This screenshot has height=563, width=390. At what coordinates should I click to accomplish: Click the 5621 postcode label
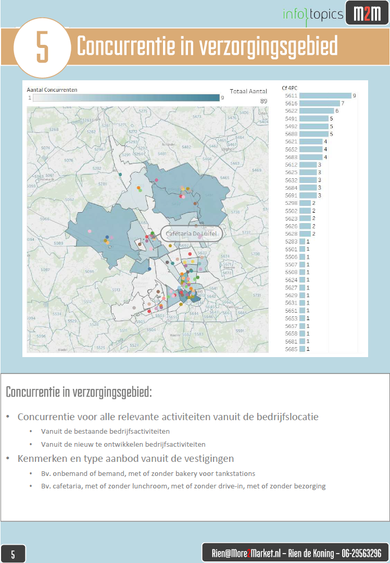click(291, 141)
